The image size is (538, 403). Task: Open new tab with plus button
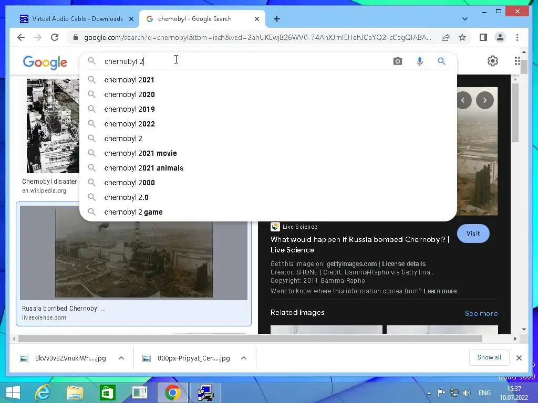[x=276, y=19]
